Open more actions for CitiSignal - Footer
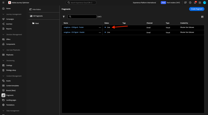 point(100,27)
